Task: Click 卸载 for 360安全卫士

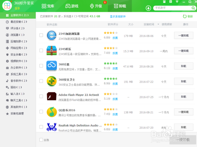Action: 184,81
